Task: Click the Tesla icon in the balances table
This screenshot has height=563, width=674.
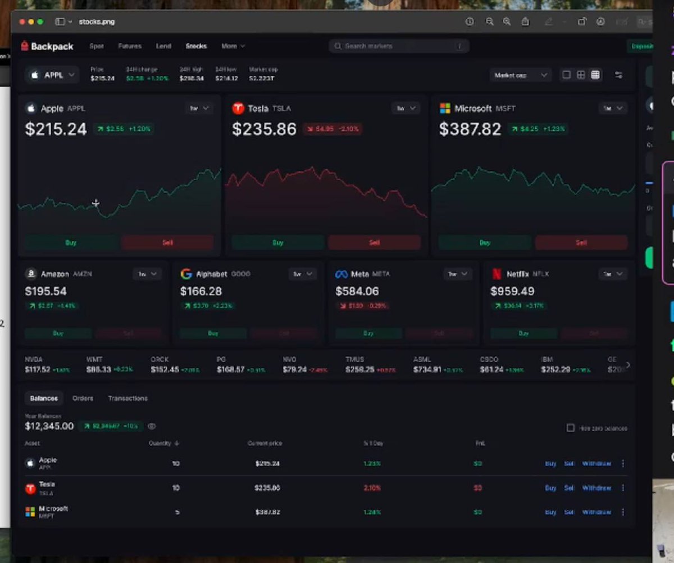Action: 30,488
